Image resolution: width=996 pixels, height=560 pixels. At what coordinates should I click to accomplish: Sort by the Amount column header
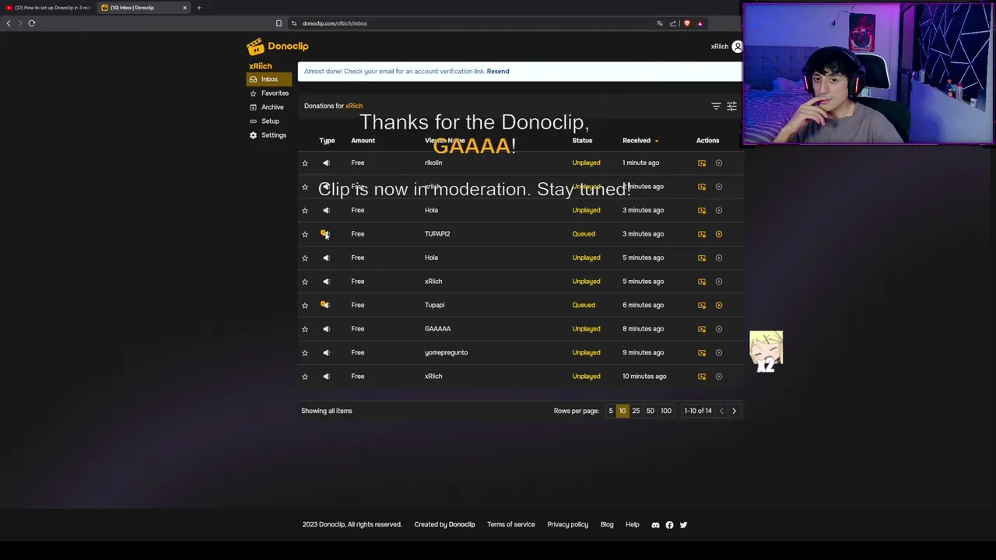[x=363, y=141]
